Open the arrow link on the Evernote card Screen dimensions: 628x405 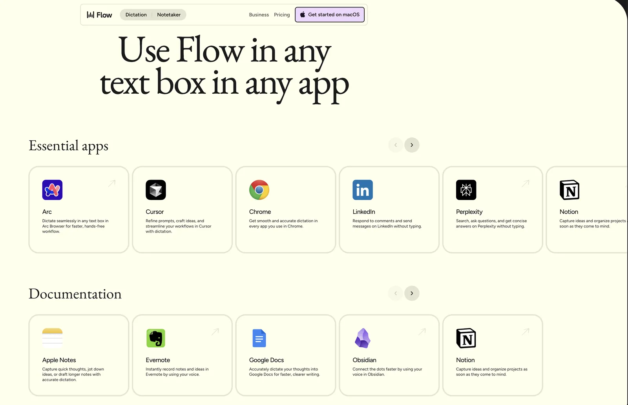tap(215, 332)
